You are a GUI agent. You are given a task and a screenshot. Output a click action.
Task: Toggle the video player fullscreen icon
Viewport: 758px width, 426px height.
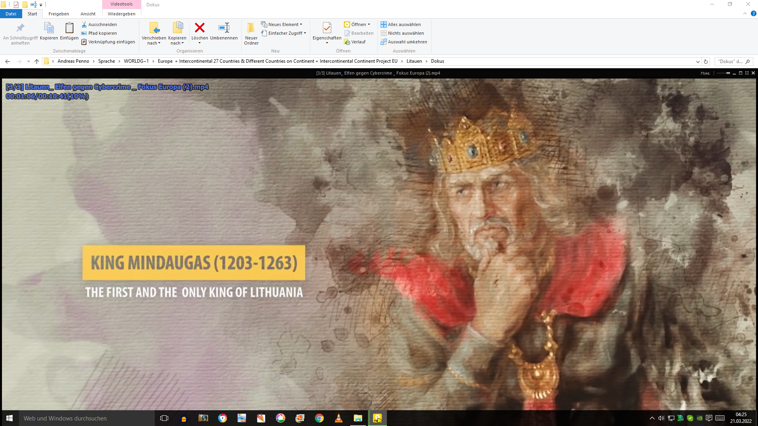pos(747,73)
